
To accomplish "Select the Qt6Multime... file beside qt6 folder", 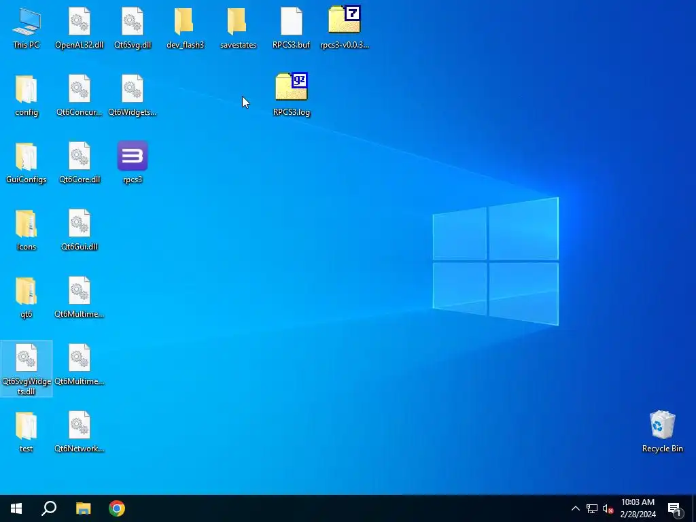I will pyautogui.click(x=80, y=298).
